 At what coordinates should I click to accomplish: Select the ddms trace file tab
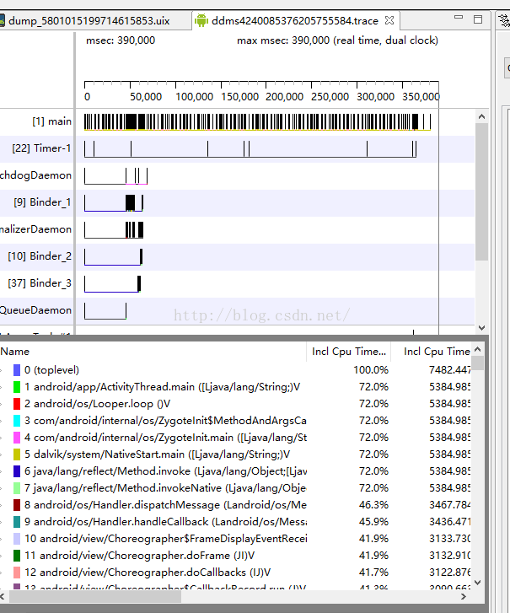295,21
